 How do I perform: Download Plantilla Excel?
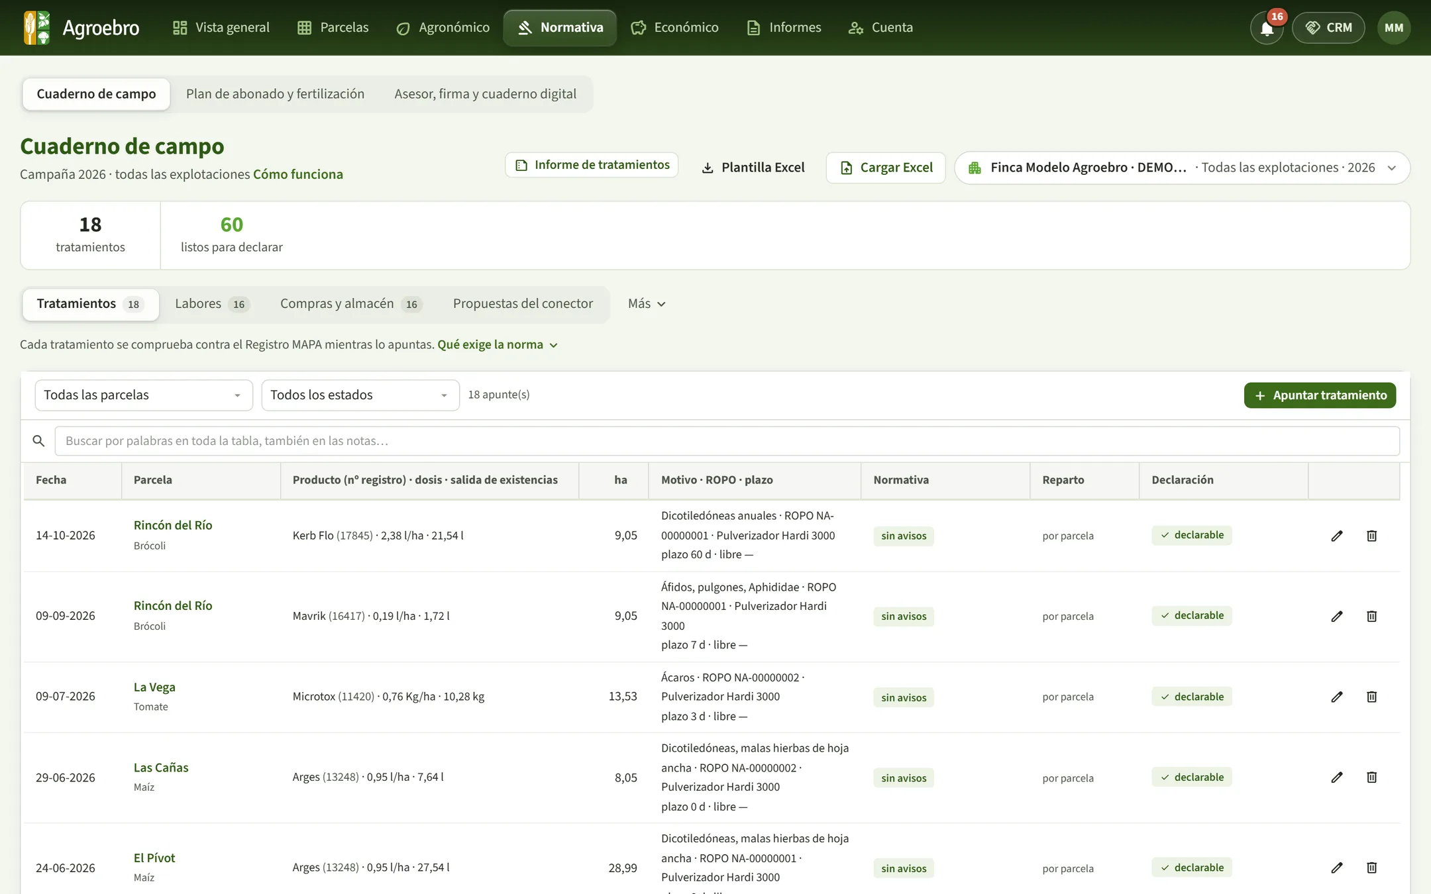pyautogui.click(x=753, y=168)
